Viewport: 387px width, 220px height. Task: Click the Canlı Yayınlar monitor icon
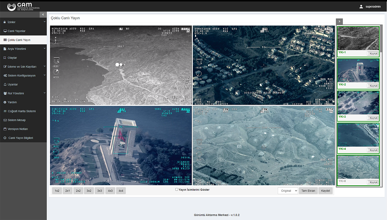(x=5, y=31)
